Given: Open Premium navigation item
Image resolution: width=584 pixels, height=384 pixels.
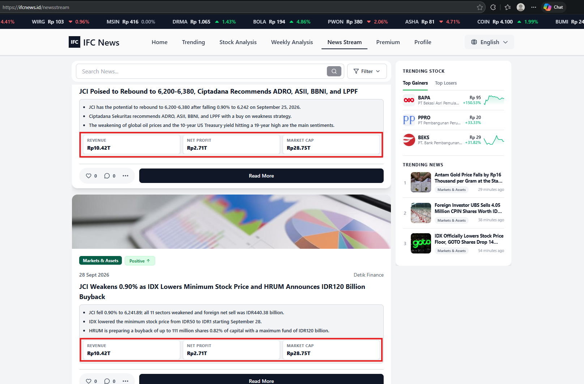Looking at the screenshot, I should point(388,42).
